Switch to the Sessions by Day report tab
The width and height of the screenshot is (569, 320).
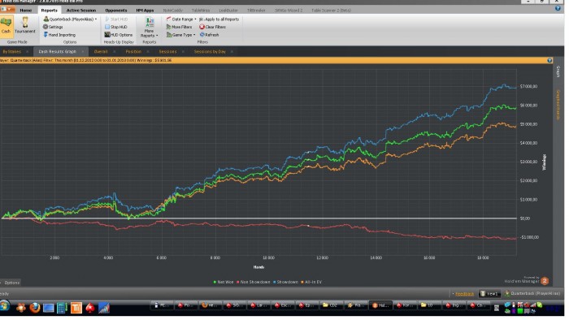(210, 51)
